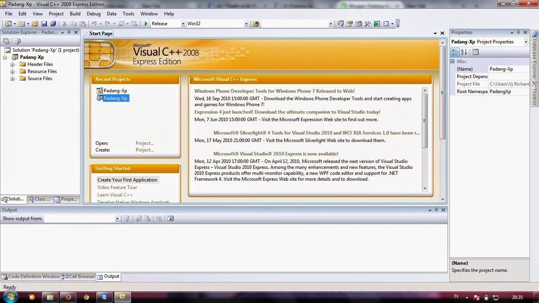Click the (Name) property value field

(509, 69)
